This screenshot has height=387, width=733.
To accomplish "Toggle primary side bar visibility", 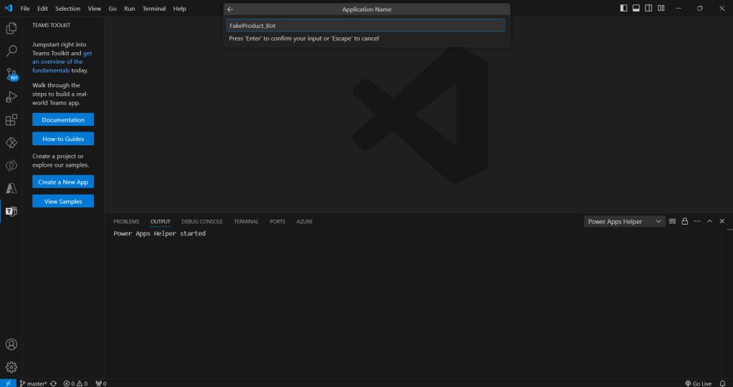I will 623,9.
